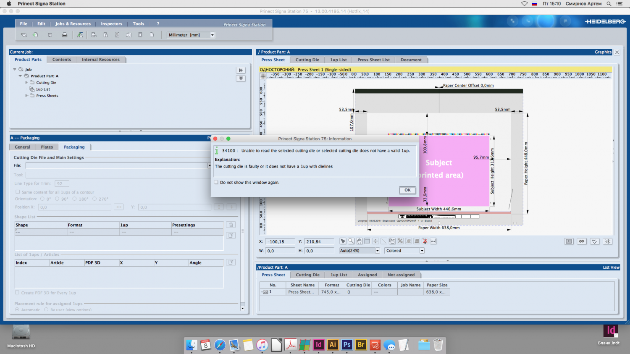Screen dimensions: 630x354
Task: Click the measure distance tool icon
Action: tap(433, 241)
